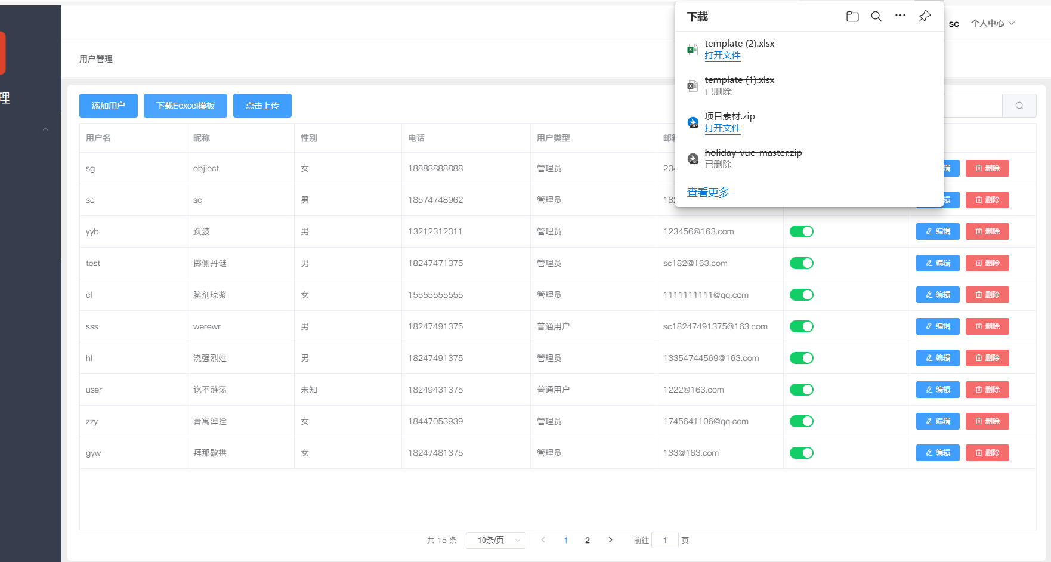Toggle status switch for user test
The image size is (1051, 562).
[802, 263]
